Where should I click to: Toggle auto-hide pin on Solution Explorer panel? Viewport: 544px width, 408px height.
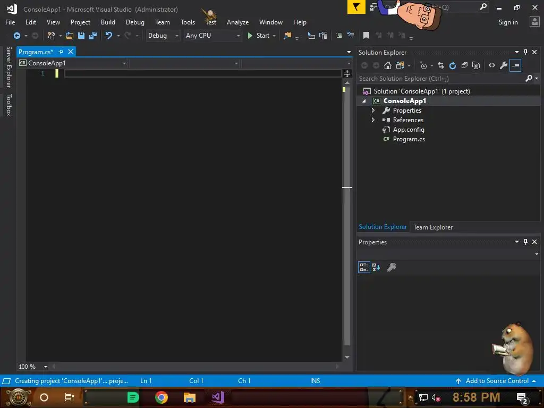pos(525,52)
